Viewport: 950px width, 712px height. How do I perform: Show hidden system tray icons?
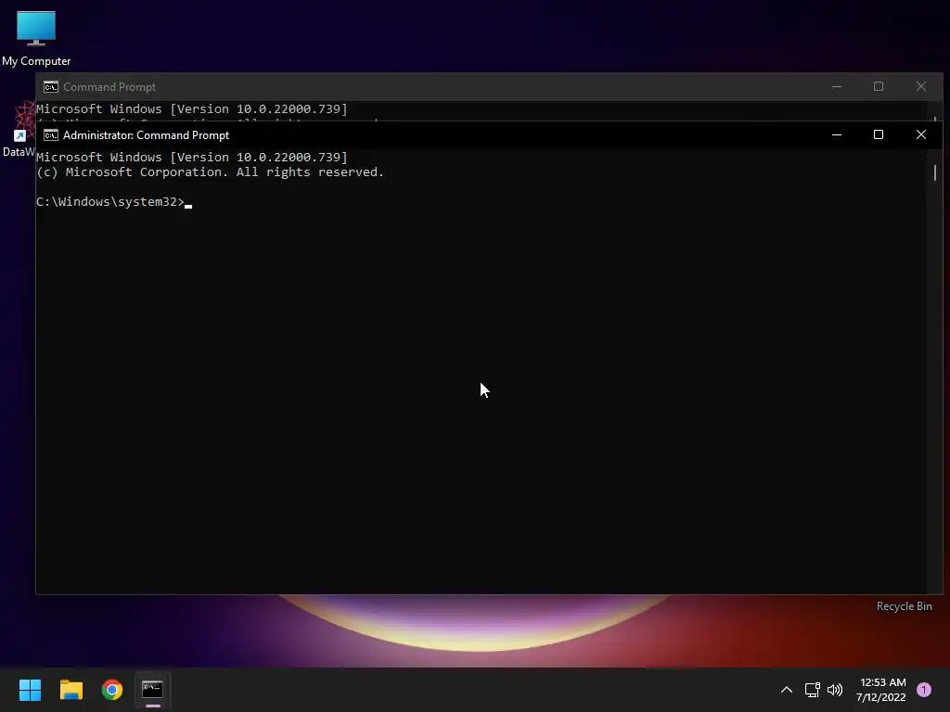(787, 690)
